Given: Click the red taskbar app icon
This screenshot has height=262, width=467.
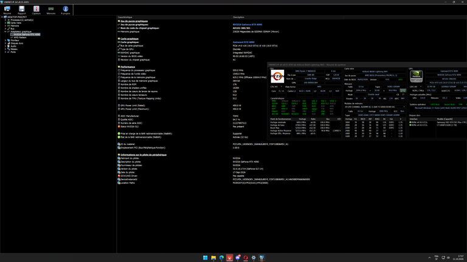Looking at the screenshot, I should (229, 258).
